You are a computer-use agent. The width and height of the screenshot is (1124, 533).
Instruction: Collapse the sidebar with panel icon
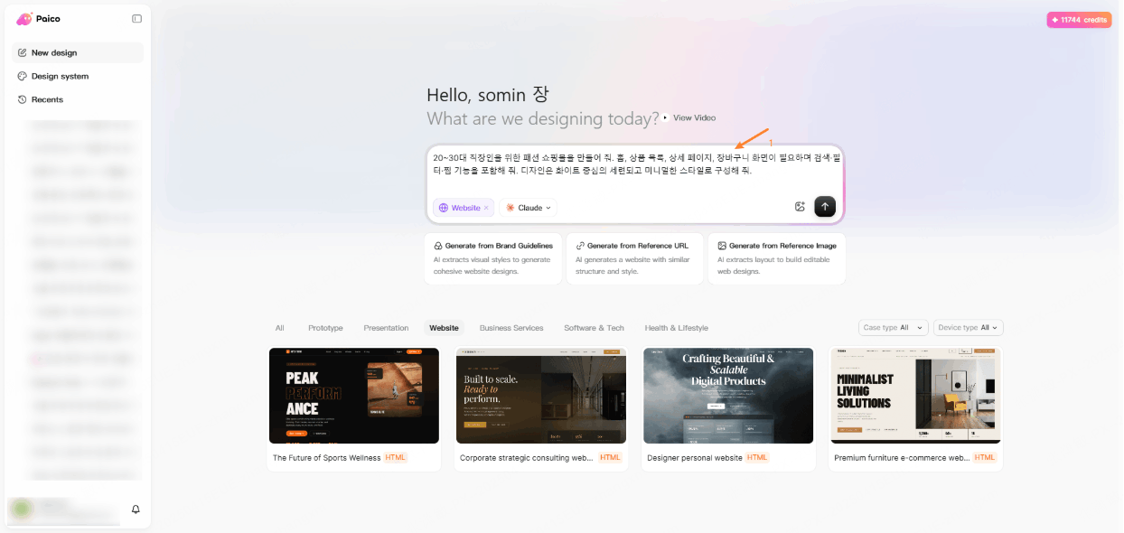pos(136,18)
